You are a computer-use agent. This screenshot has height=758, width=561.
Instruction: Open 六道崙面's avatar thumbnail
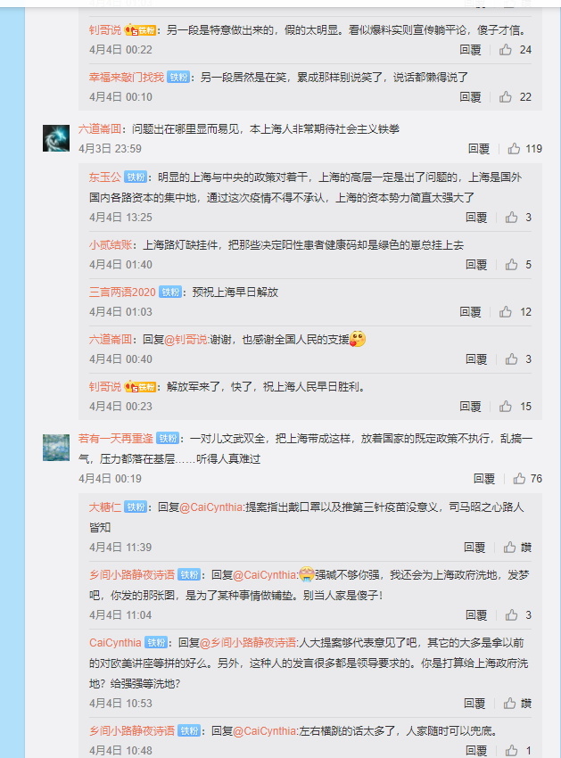pos(56,137)
